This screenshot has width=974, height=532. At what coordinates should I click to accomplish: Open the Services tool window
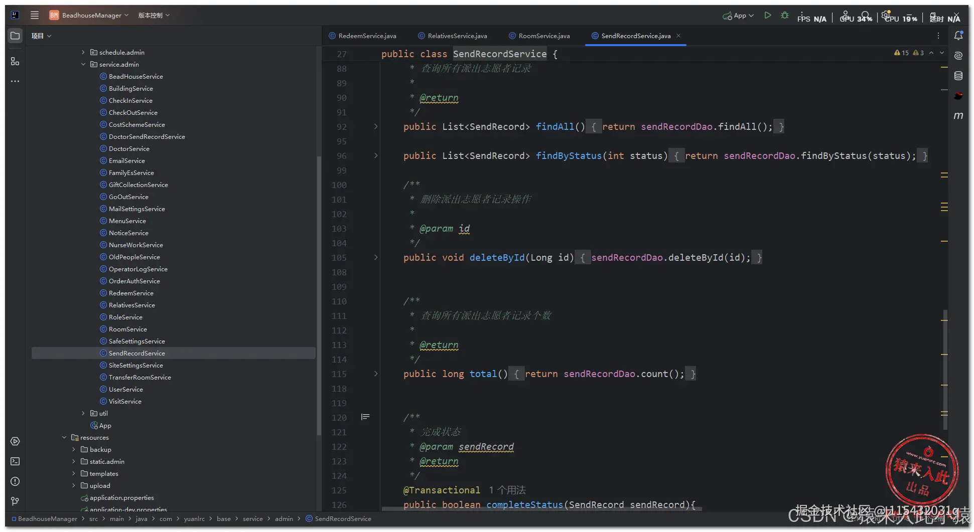point(15,441)
